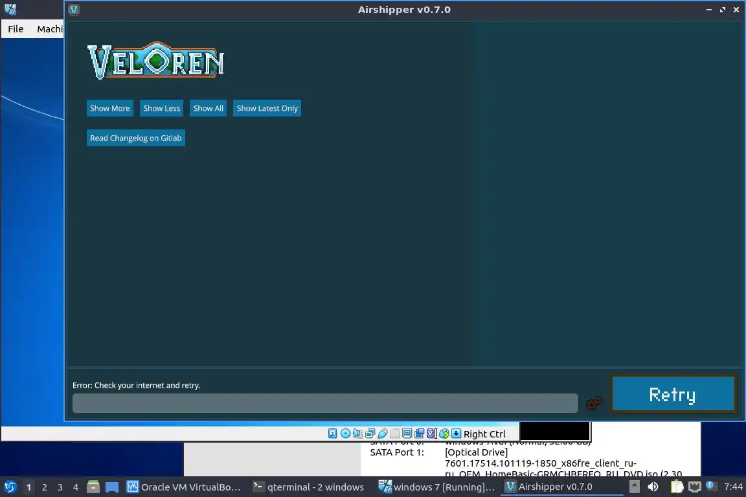
Task: Open the file manager taskbar launcher
Action: pos(93,487)
